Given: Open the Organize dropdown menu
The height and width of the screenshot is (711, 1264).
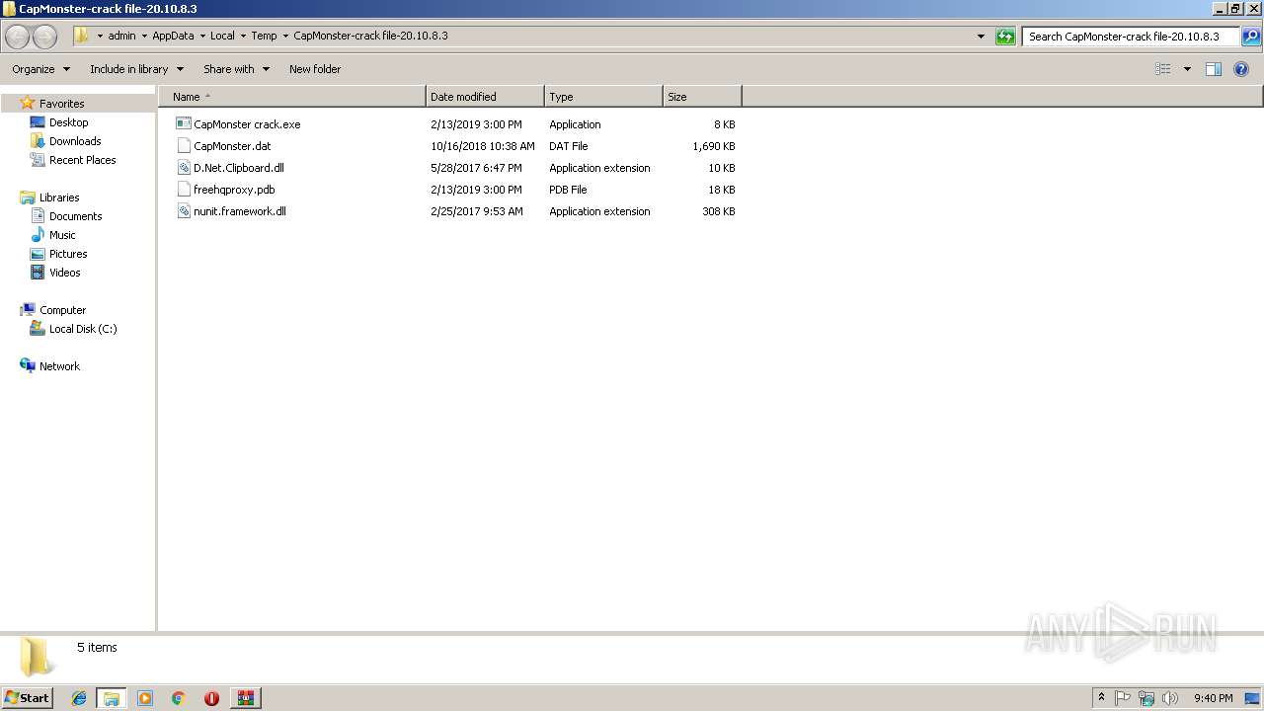Looking at the screenshot, I should tap(41, 69).
